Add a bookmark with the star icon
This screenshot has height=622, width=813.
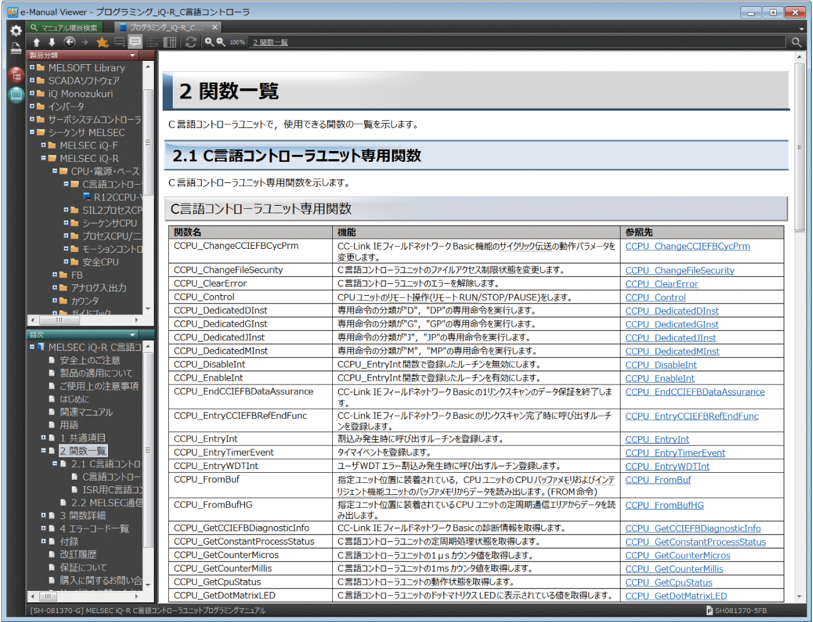[x=102, y=43]
